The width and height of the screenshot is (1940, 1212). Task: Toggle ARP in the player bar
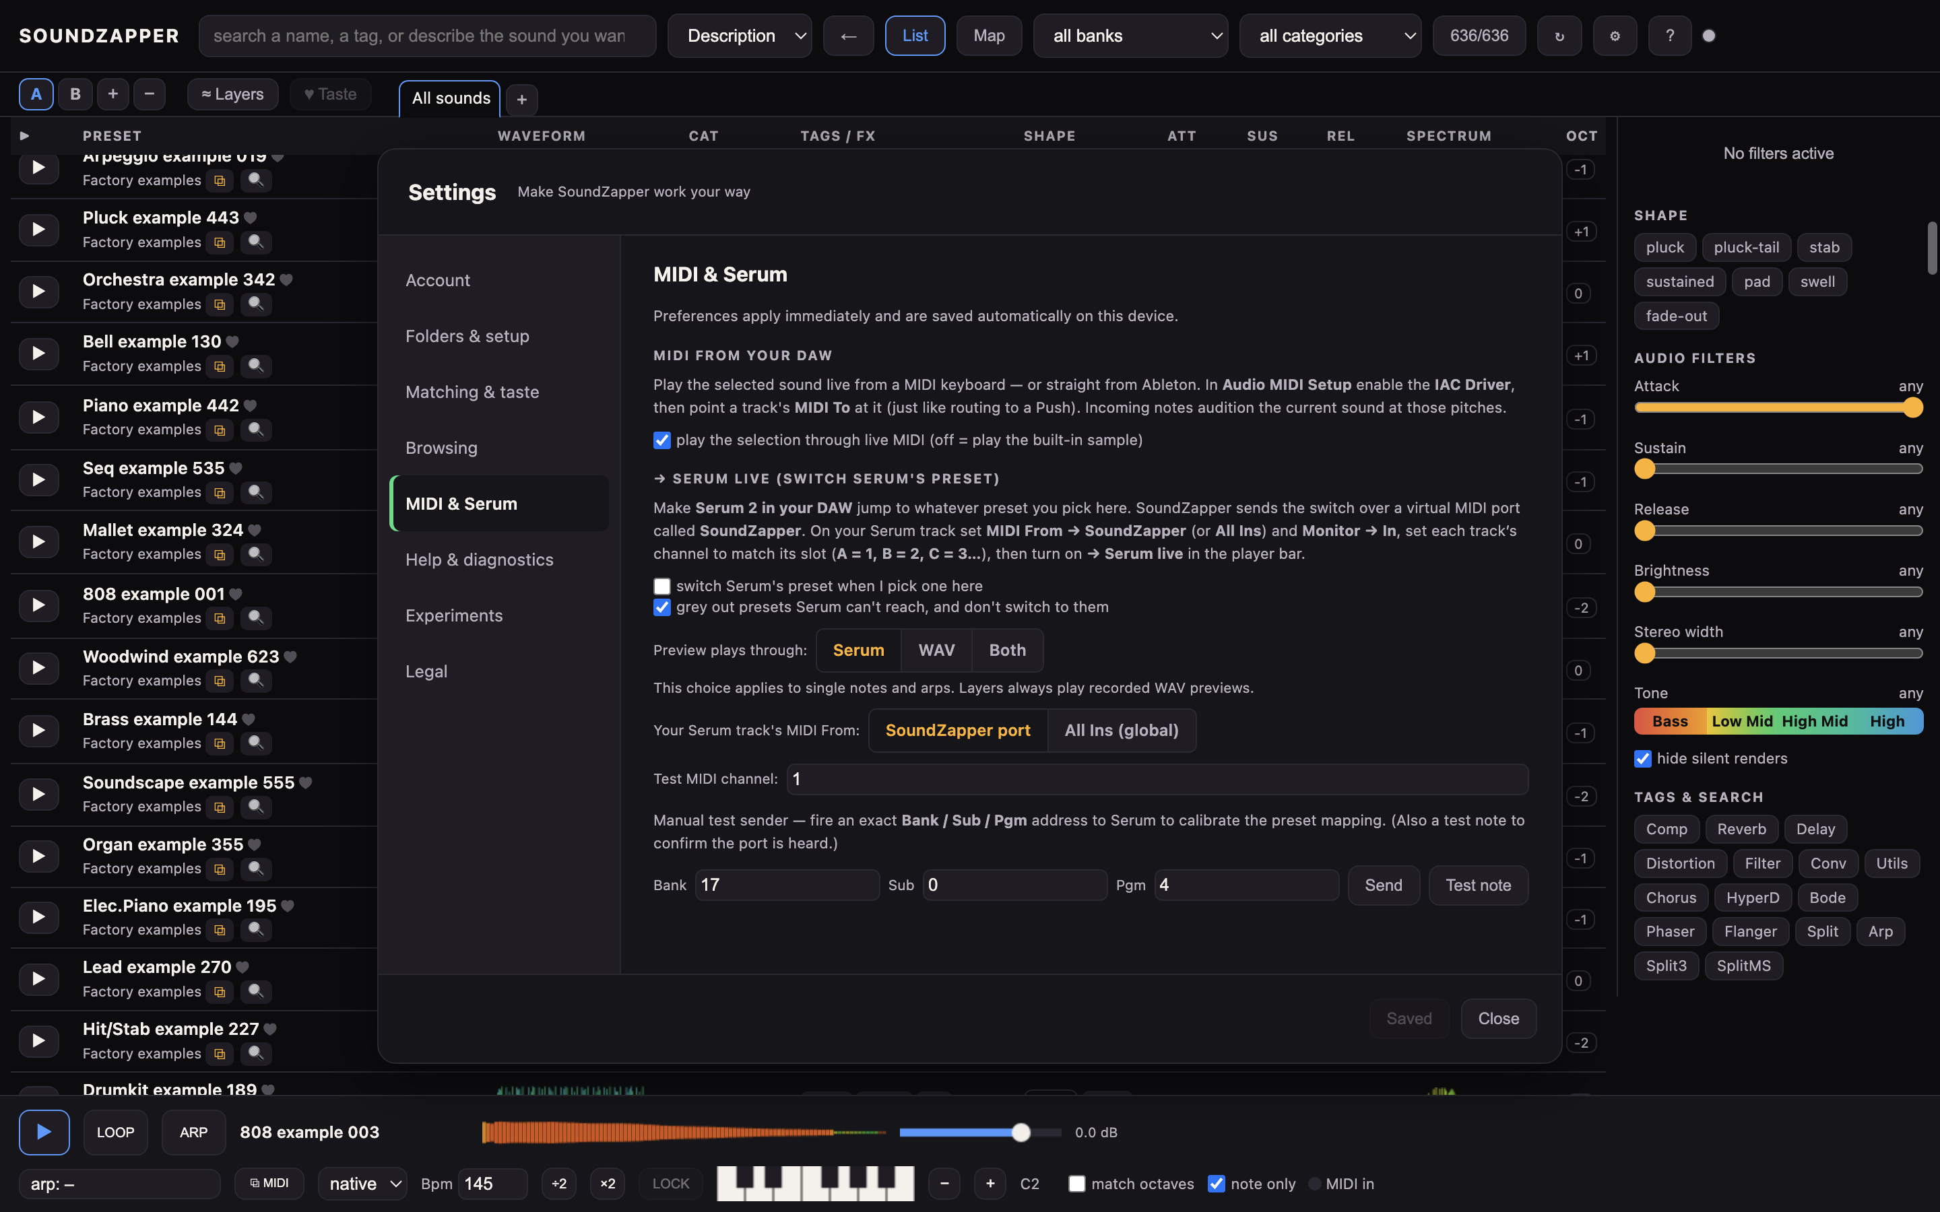coord(193,1132)
